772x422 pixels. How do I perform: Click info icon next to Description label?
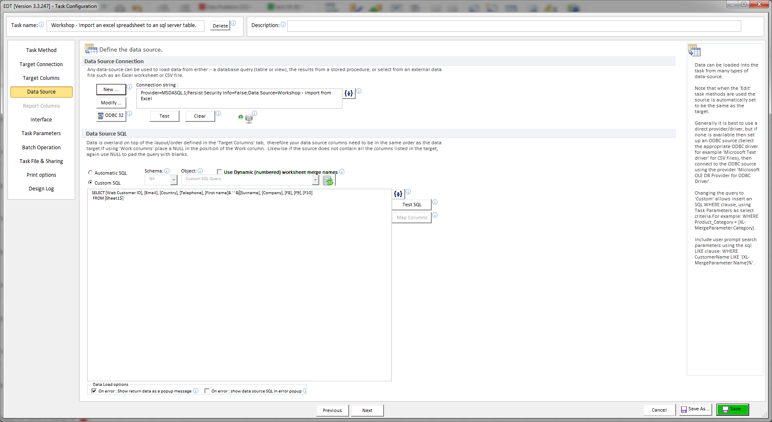tap(283, 25)
